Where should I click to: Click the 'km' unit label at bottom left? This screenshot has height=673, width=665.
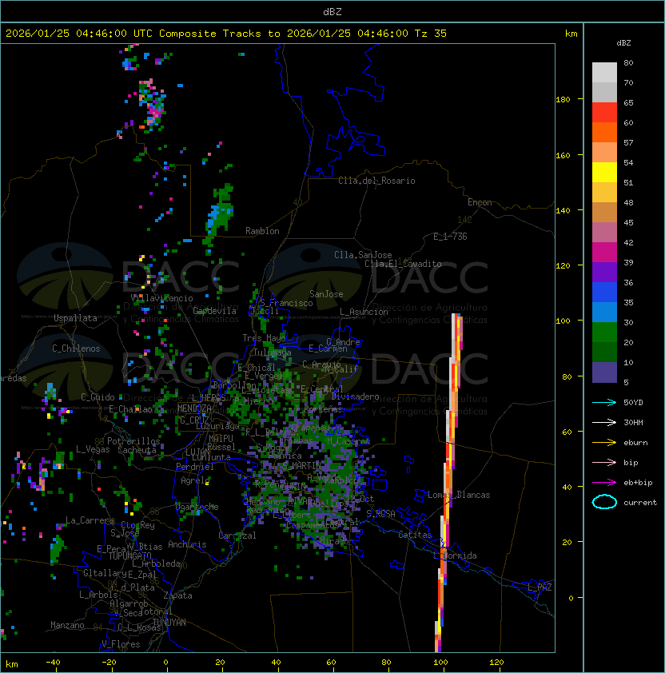[x=12, y=664]
